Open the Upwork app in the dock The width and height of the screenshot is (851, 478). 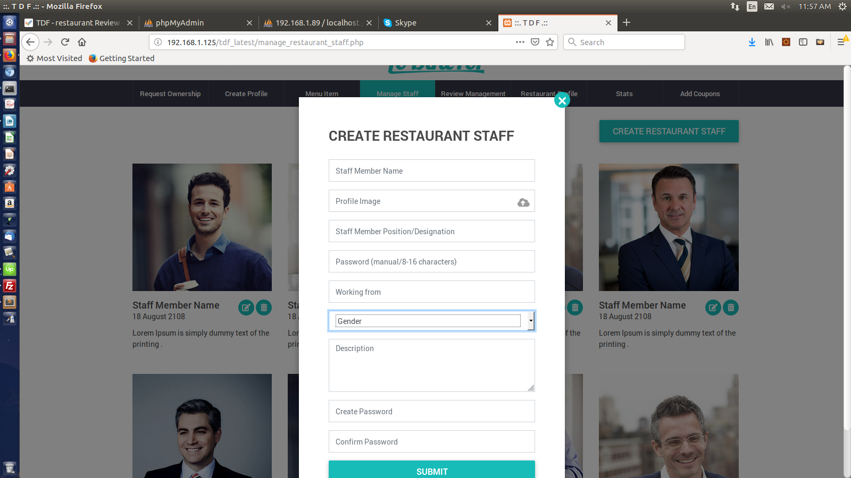pos(10,269)
